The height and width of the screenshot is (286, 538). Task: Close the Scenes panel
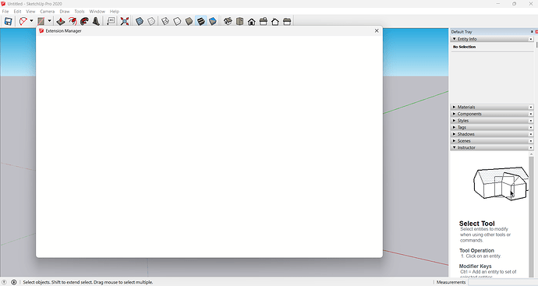(531, 141)
